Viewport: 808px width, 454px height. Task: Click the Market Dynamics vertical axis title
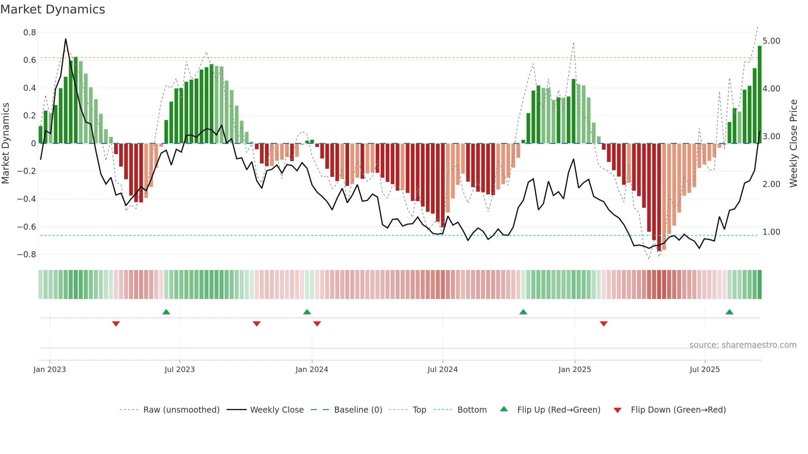[x=5, y=143]
